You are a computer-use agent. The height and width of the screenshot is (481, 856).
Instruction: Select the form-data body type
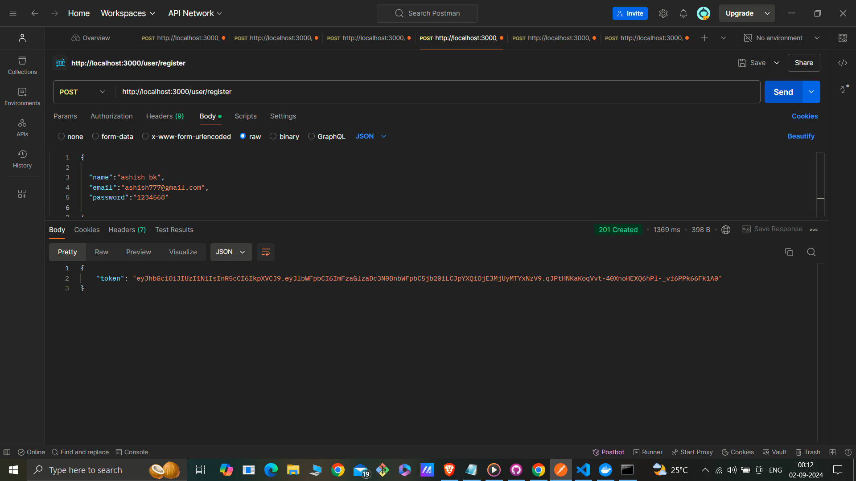tap(95, 136)
